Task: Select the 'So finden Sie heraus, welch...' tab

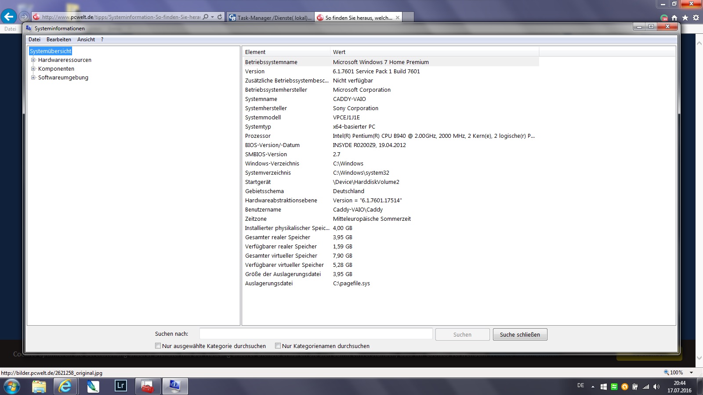Action: [x=359, y=18]
